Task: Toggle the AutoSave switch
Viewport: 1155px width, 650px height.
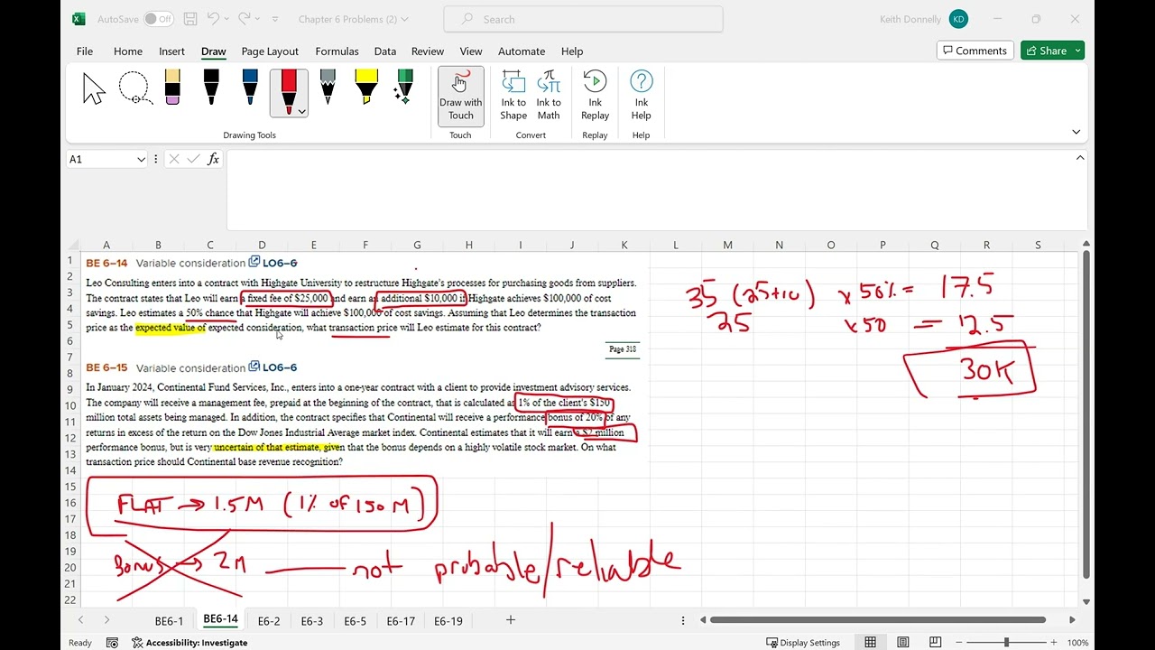Action: (x=158, y=19)
